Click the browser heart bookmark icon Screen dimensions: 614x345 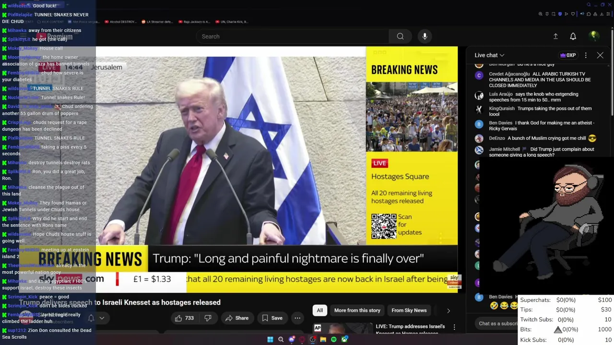pyautogui.click(x=573, y=14)
